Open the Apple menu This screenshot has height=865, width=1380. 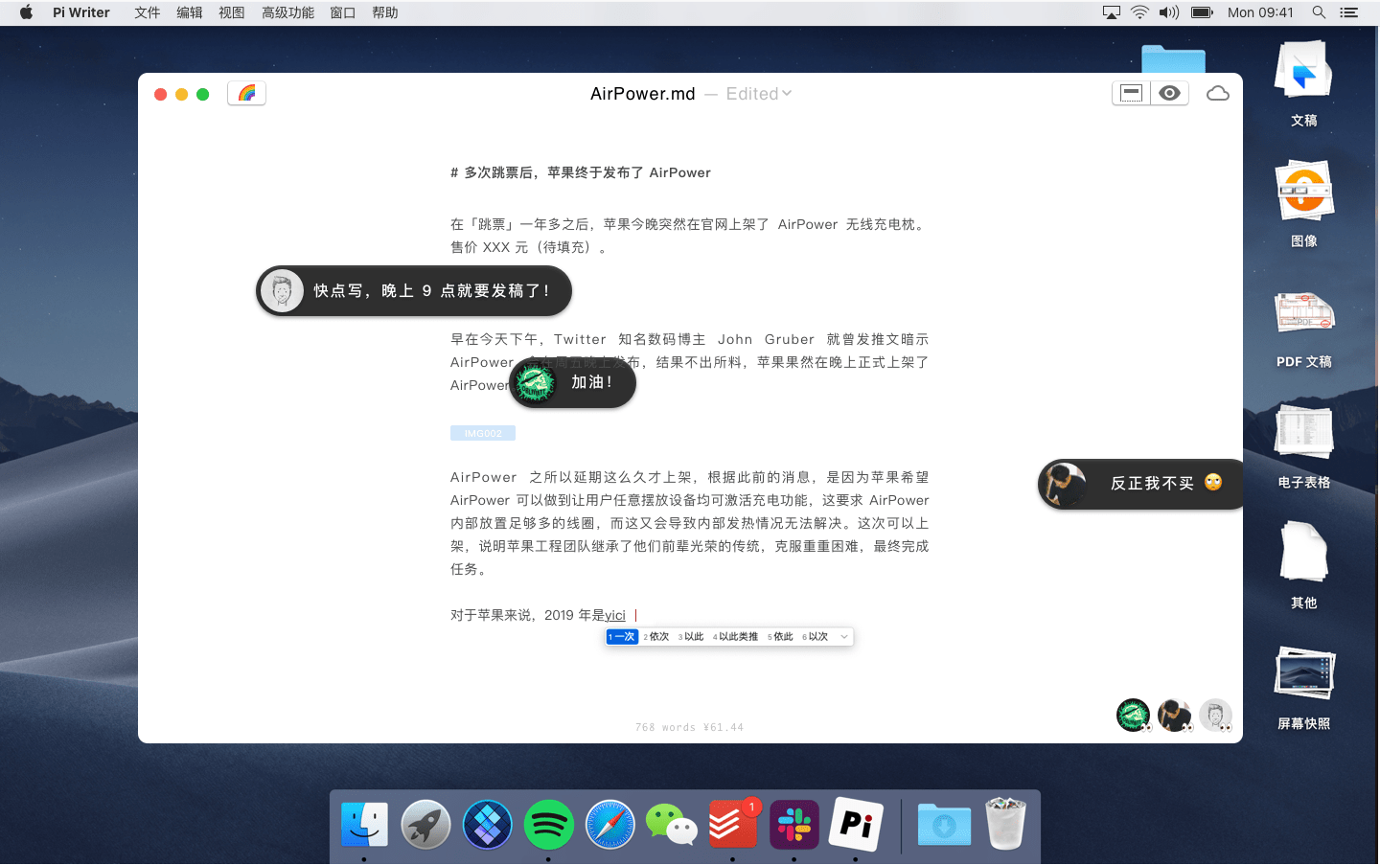[x=26, y=12]
